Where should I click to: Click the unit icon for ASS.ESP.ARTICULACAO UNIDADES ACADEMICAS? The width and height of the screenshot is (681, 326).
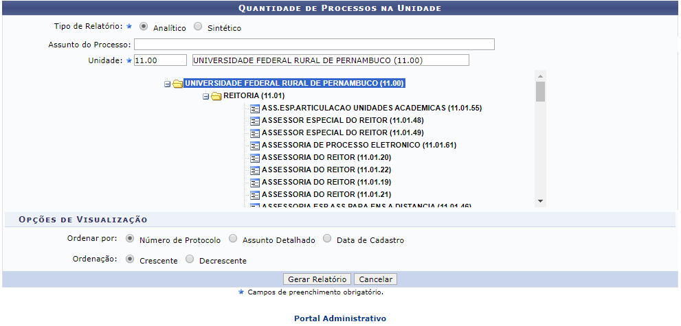[x=254, y=108]
